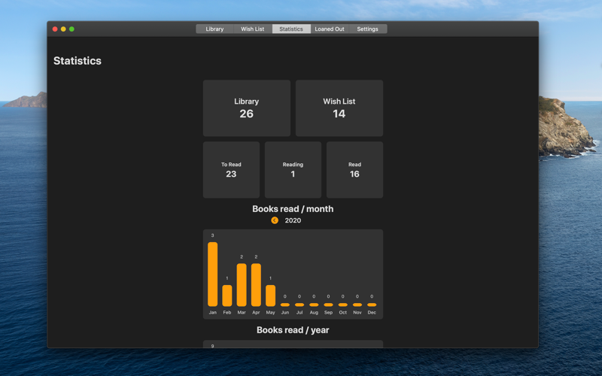Viewport: 602px width, 376px height.
Task: Click the February bar in chart
Action: [x=227, y=296]
